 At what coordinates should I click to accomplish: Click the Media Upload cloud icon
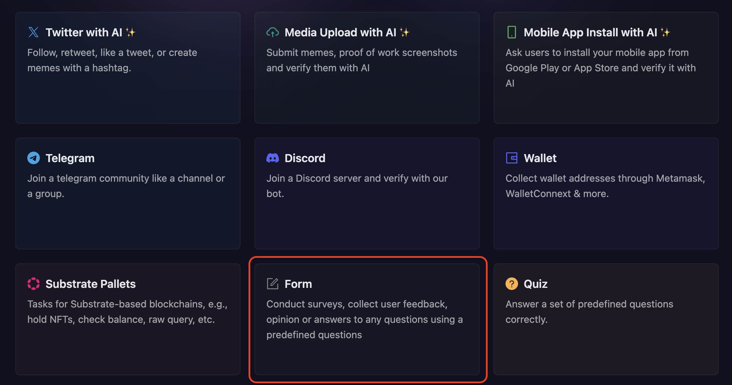[272, 32]
